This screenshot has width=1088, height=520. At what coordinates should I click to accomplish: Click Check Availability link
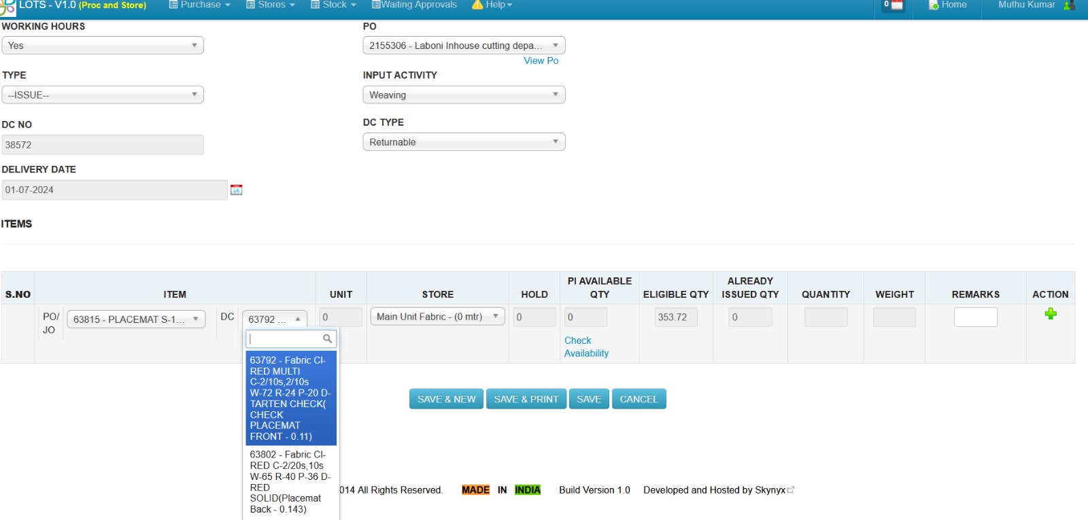click(585, 347)
